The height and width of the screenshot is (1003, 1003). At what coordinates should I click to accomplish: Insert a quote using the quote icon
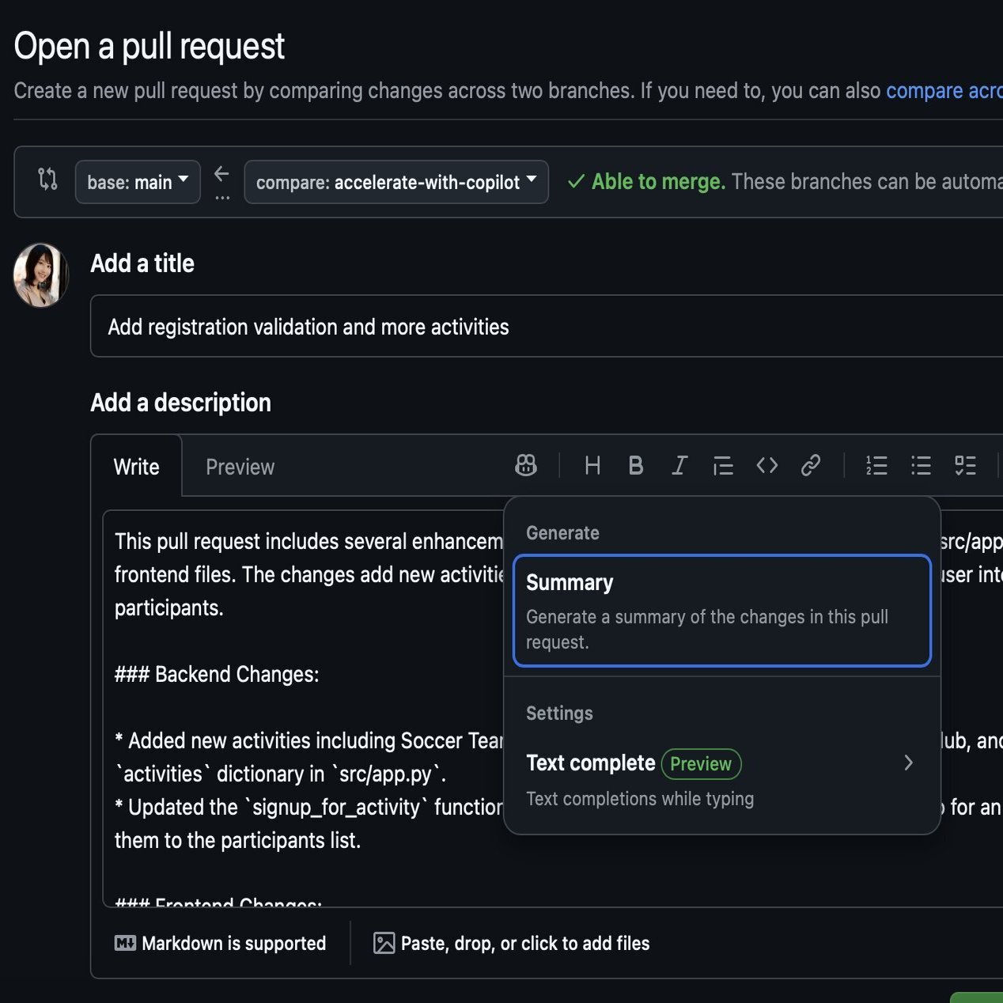pos(723,466)
